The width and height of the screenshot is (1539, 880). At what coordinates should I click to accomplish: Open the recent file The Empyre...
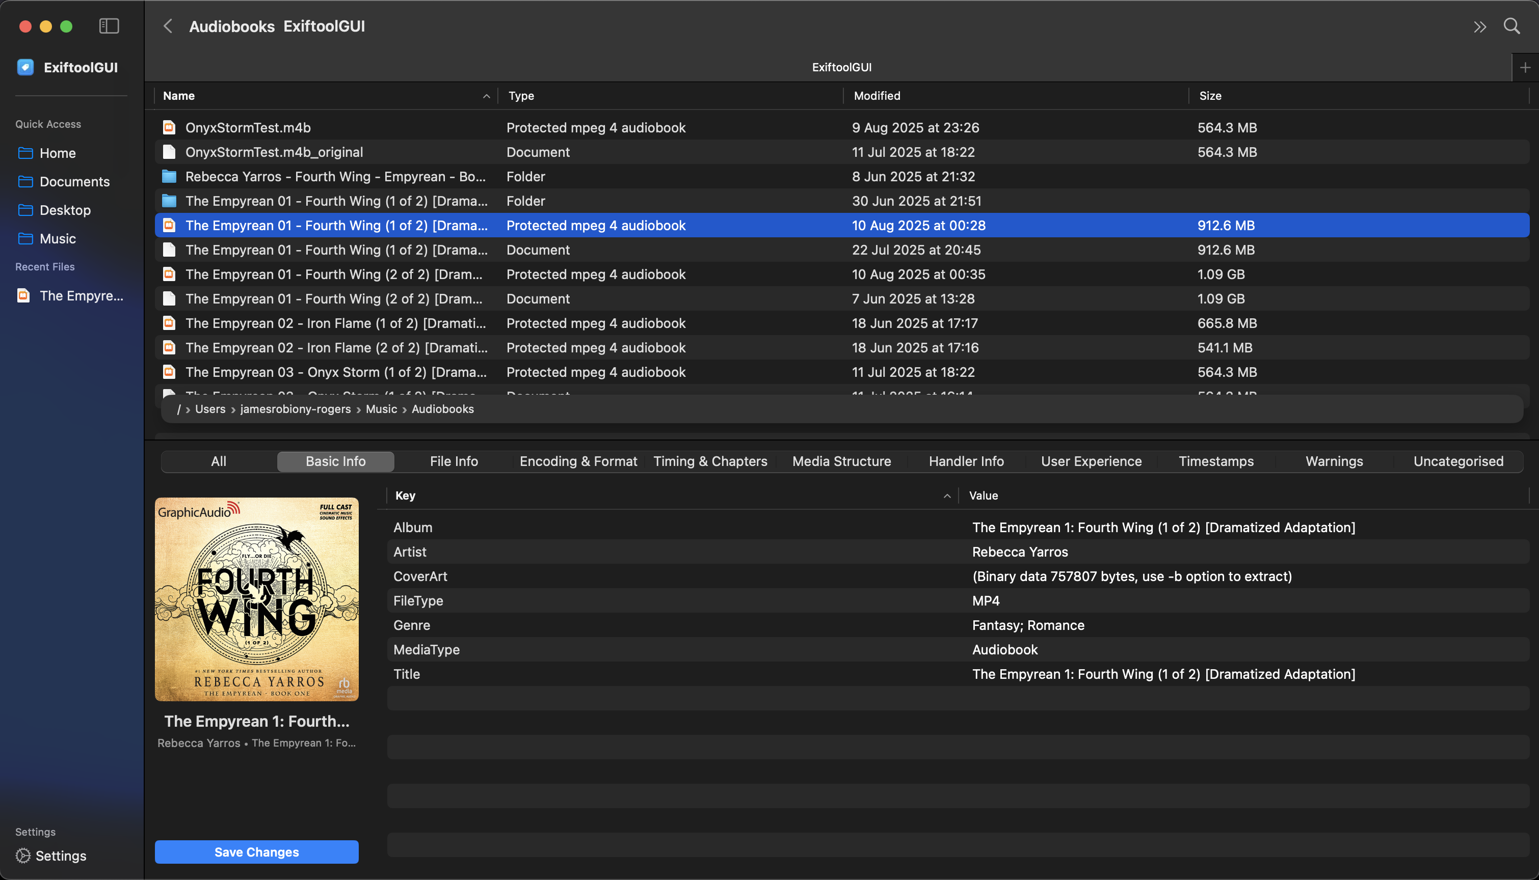click(x=82, y=295)
